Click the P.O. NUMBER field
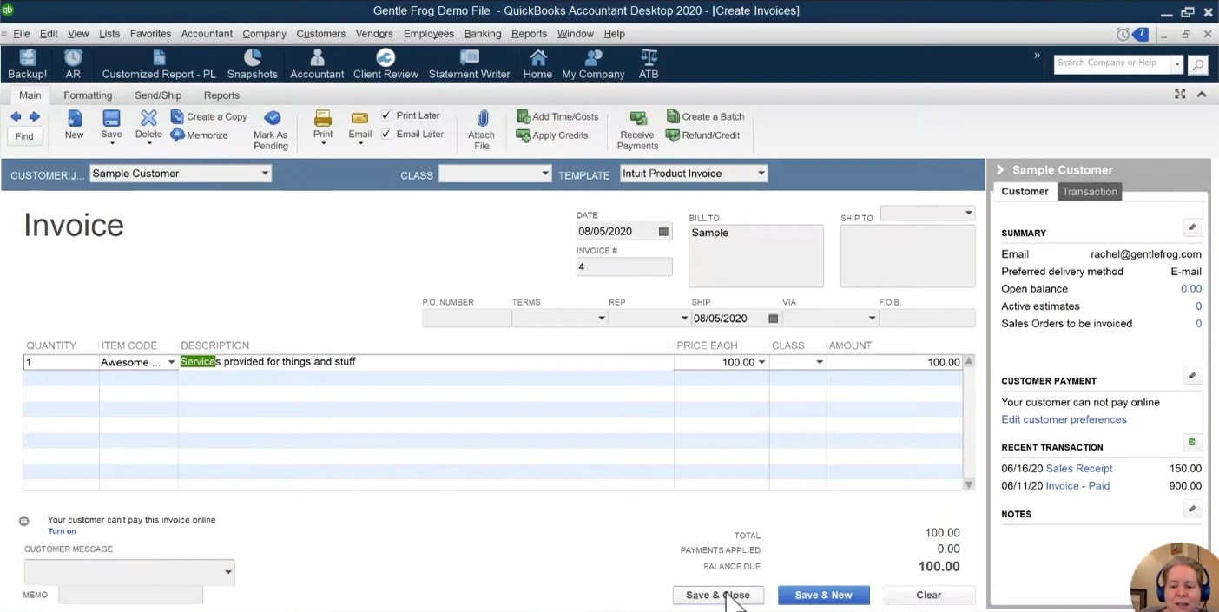This screenshot has height=612, width=1219. [x=466, y=319]
